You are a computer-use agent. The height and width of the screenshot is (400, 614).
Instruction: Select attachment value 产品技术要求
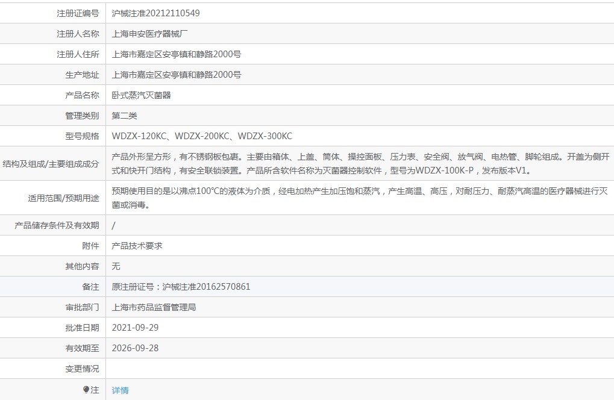point(137,246)
